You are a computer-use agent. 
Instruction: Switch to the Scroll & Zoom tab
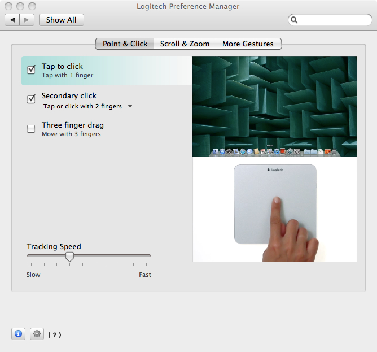coord(185,44)
